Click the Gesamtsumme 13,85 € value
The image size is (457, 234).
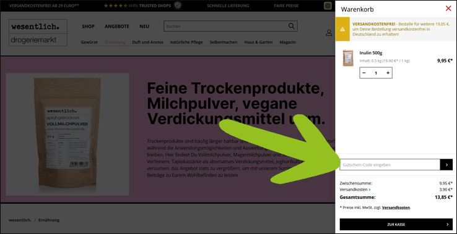(x=443, y=198)
